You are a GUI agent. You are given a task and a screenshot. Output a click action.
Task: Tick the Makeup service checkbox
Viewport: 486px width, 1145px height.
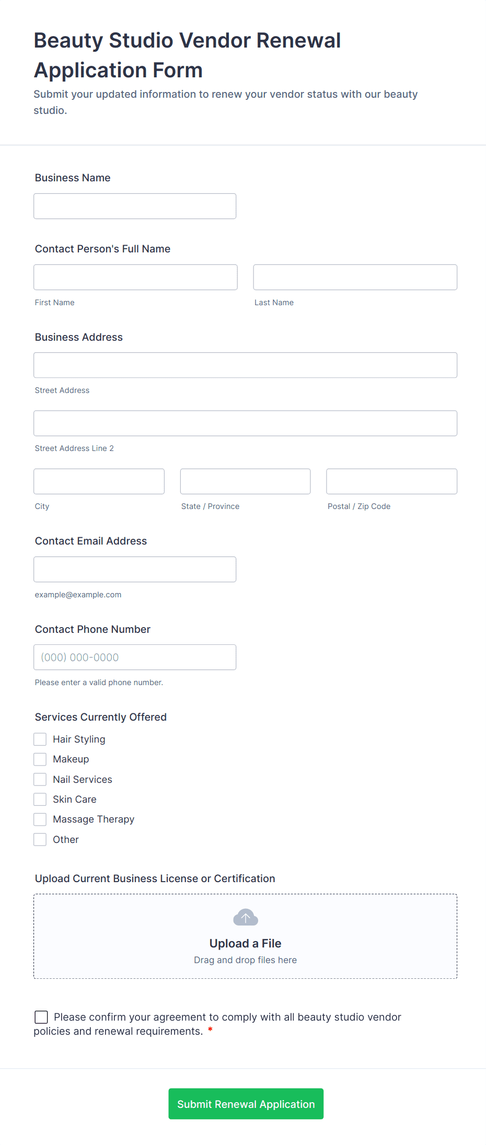tap(40, 759)
